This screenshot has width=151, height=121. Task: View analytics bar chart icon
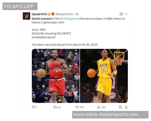point(99,107)
